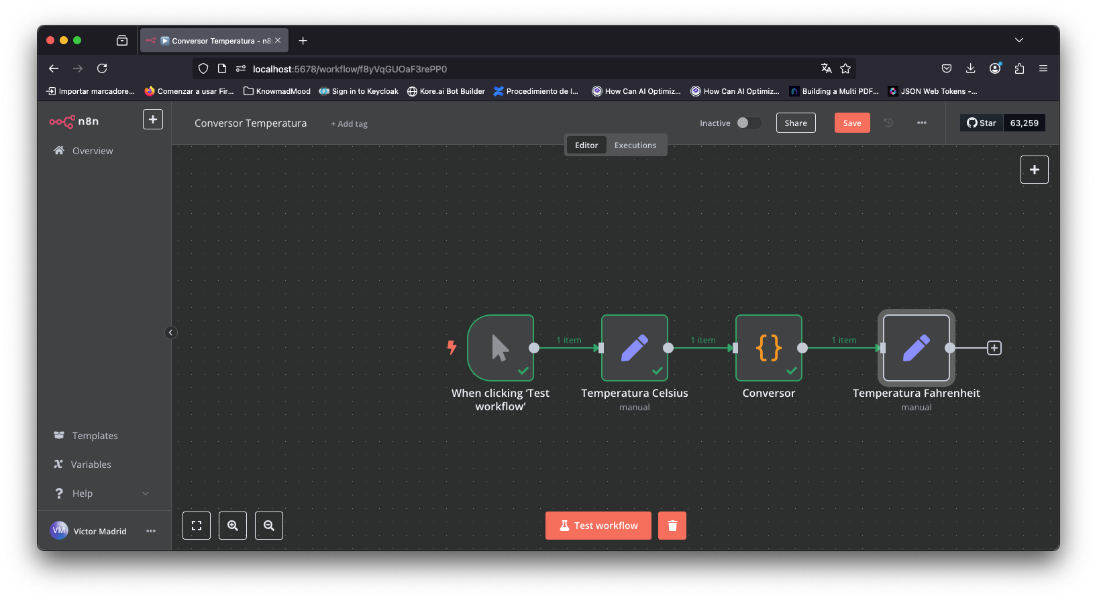Image resolution: width=1097 pixels, height=600 pixels.
Task: Click output handle of Conversor node
Action: pos(802,348)
